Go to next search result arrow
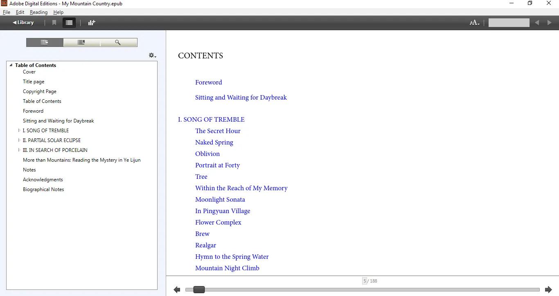Screen dimensions: 559x296 point(550,23)
